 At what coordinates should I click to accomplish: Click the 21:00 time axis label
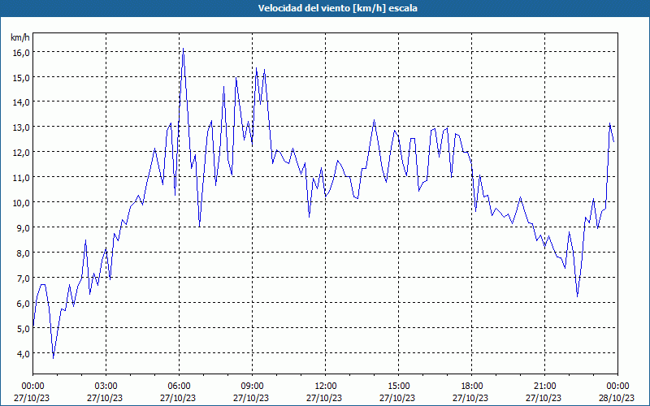click(544, 387)
